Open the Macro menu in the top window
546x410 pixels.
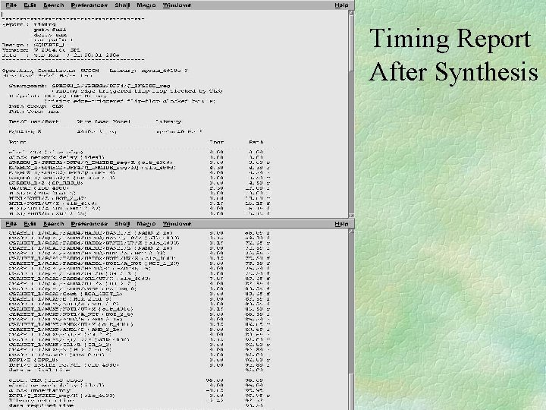point(146,5)
